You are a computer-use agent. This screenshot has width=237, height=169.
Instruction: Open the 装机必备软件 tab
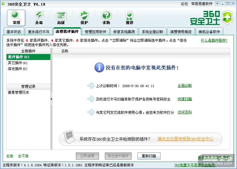(x=209, y=32)
